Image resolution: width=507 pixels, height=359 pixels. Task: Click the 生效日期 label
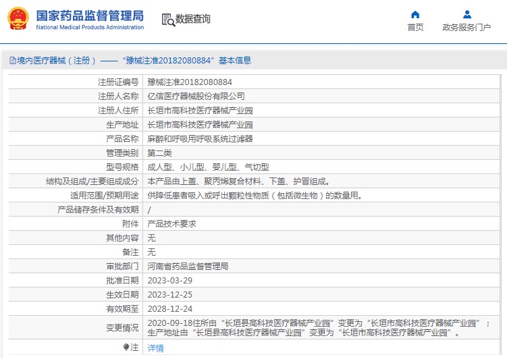(122, 295)
